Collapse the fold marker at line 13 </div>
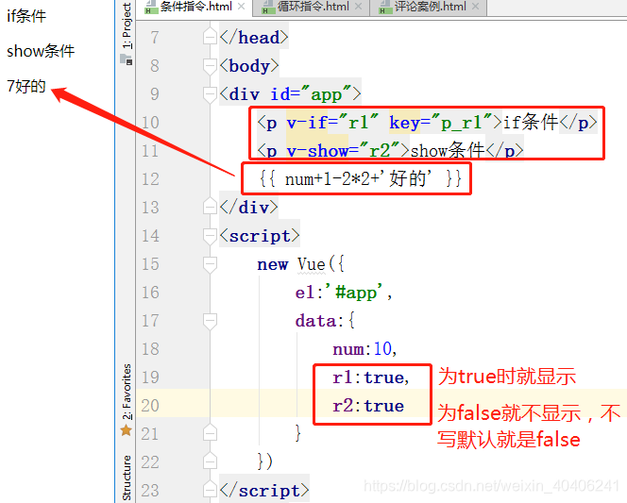The height and width of the screenshot is (503, 627). [x=210, y=207]
